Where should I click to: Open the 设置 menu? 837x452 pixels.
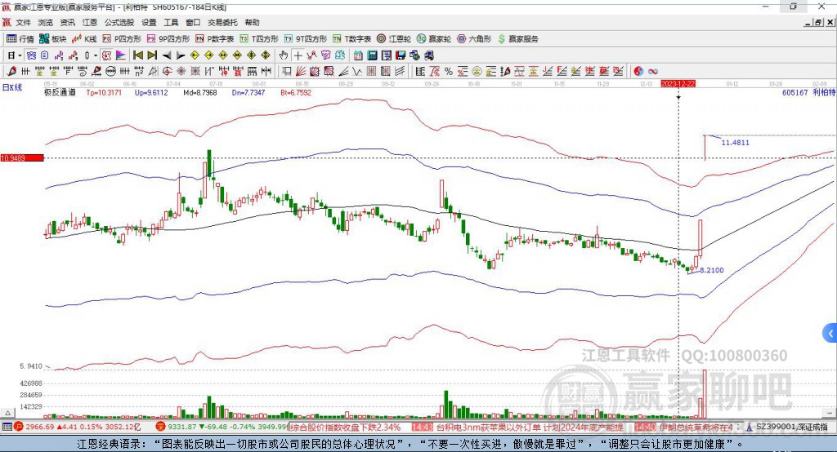point(149,22)
